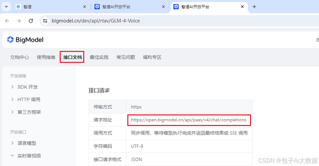Open HTTP 调用 in the sidebar
Image resolution: width=319 pixels, height=166 pixels.
tap(29, 99)
